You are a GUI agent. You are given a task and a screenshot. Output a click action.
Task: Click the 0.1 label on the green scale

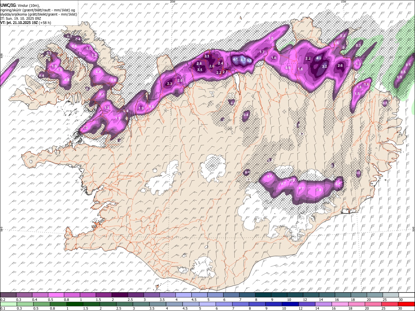2,309
